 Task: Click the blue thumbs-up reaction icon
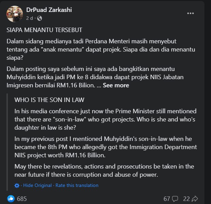[11, 199]
